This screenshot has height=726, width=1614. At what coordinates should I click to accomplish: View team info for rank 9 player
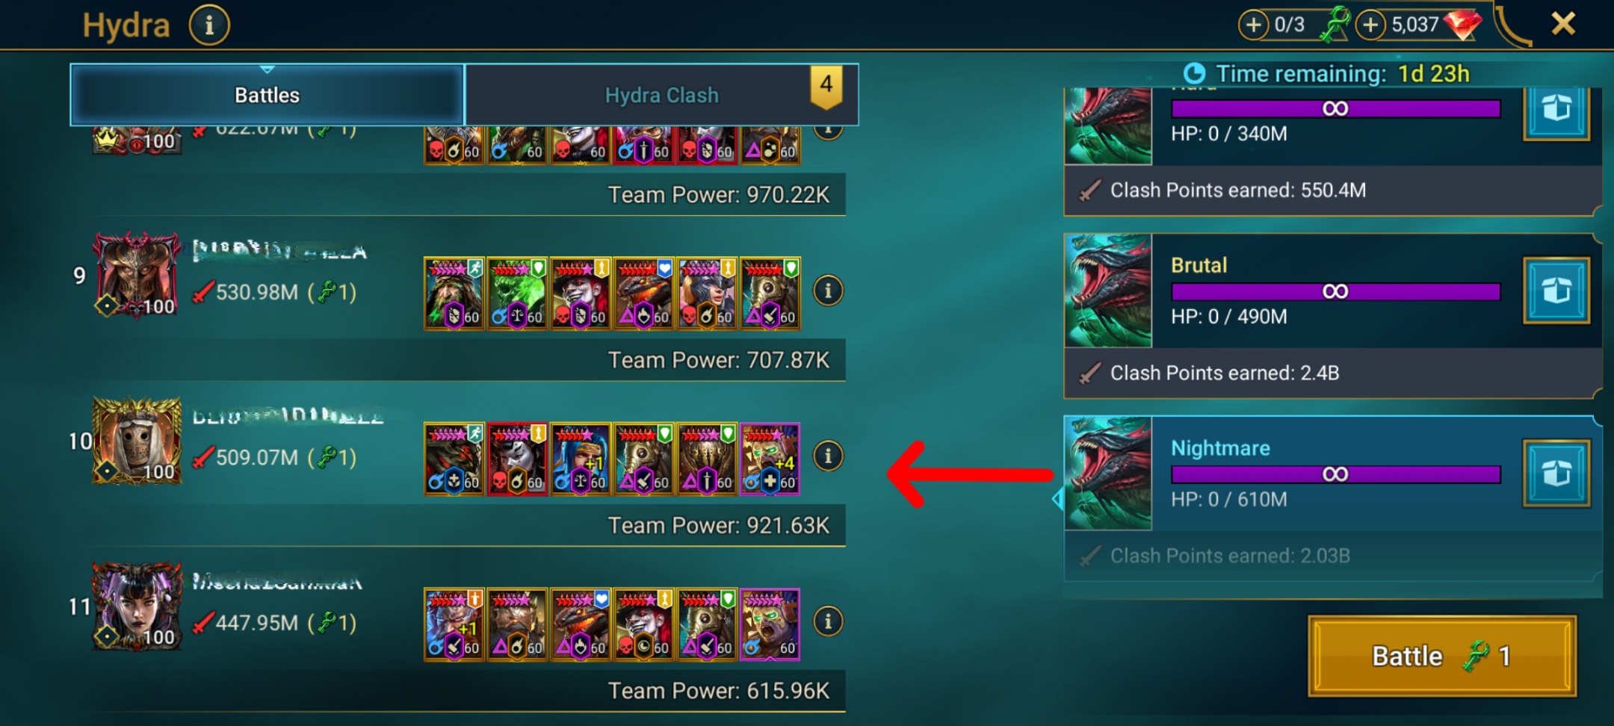click(828, 291)
